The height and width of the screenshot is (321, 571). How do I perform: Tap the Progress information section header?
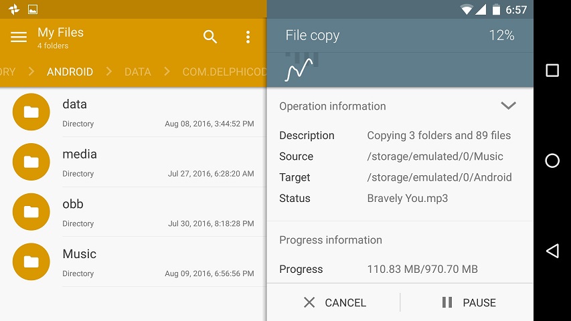click(x=331, y=240)
